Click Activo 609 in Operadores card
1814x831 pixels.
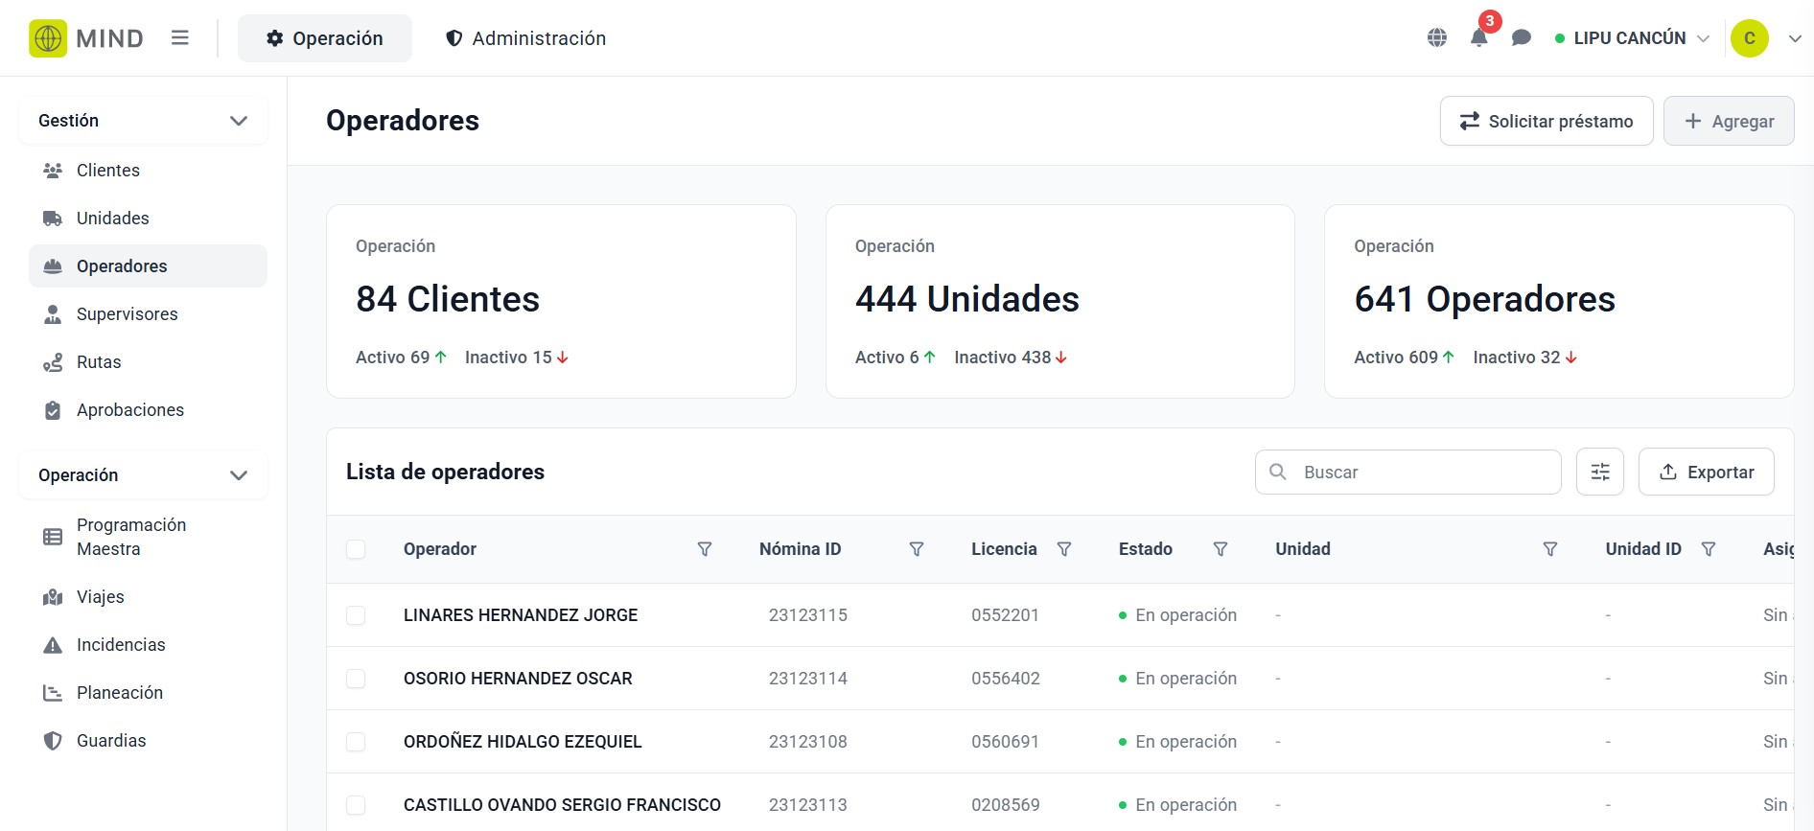point(1405,358)
